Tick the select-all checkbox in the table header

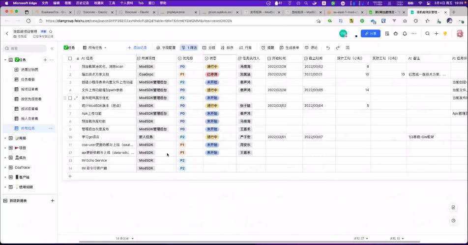70,58
